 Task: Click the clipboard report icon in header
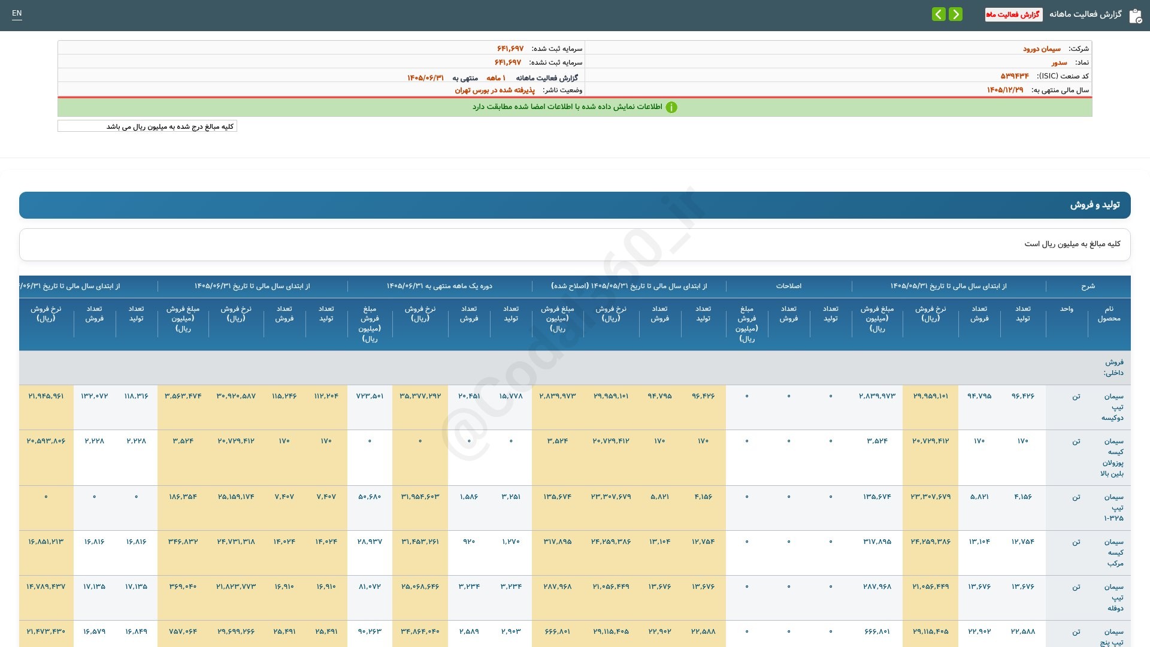[x=1135, y=16]
